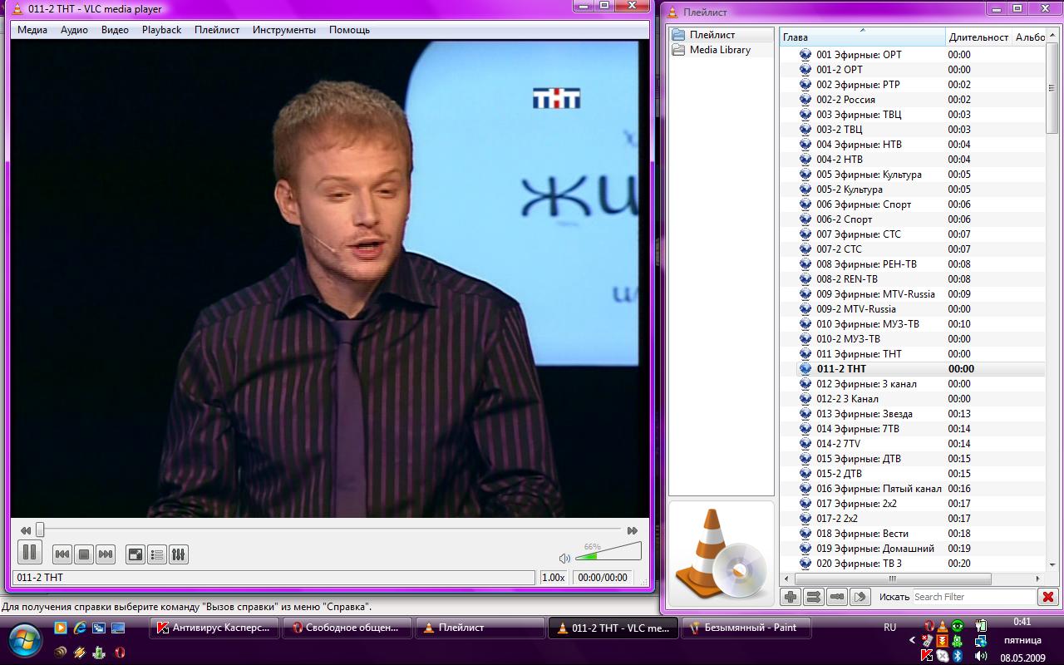Viewport: 1064px width, 665px height.
Task: Mute audio using the speaker icon
Action: (x=564, y=558)
